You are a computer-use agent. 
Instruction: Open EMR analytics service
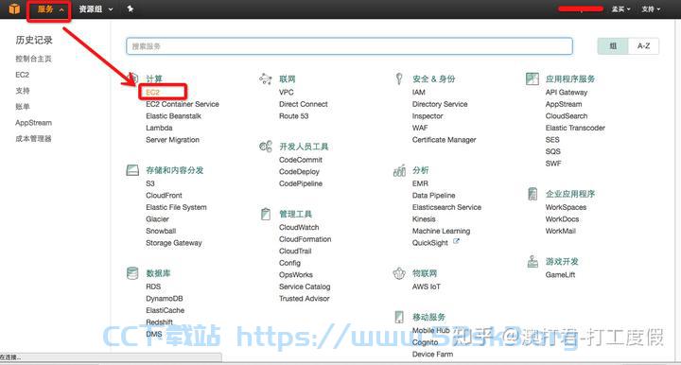[x=420, y=183]
